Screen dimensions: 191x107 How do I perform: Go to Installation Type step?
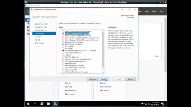click(41, 27)
